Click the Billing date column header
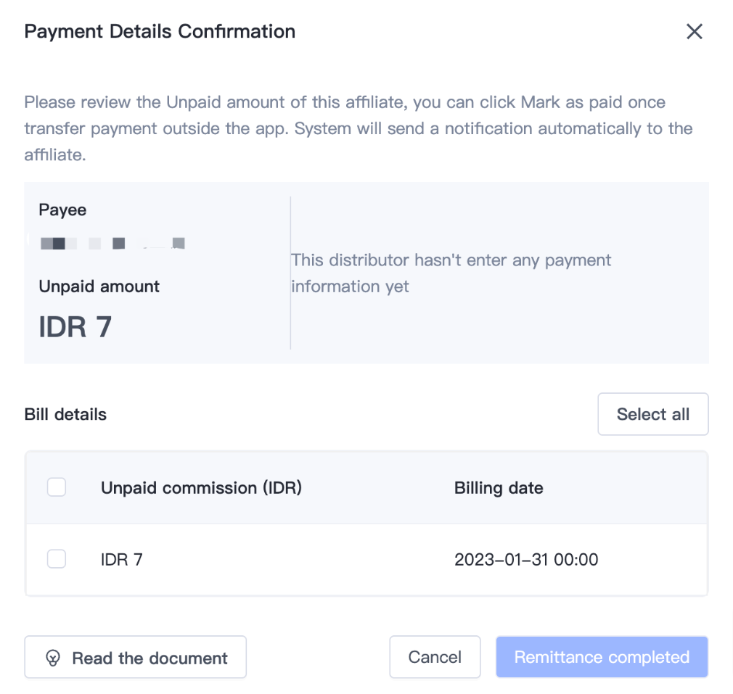The height and width of the screenshot is (694, 733). [499, 487]
